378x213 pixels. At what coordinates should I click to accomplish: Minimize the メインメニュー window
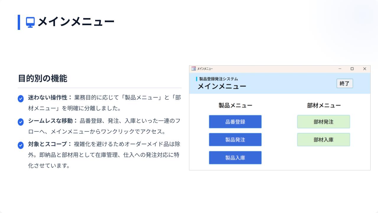point(340,69)
